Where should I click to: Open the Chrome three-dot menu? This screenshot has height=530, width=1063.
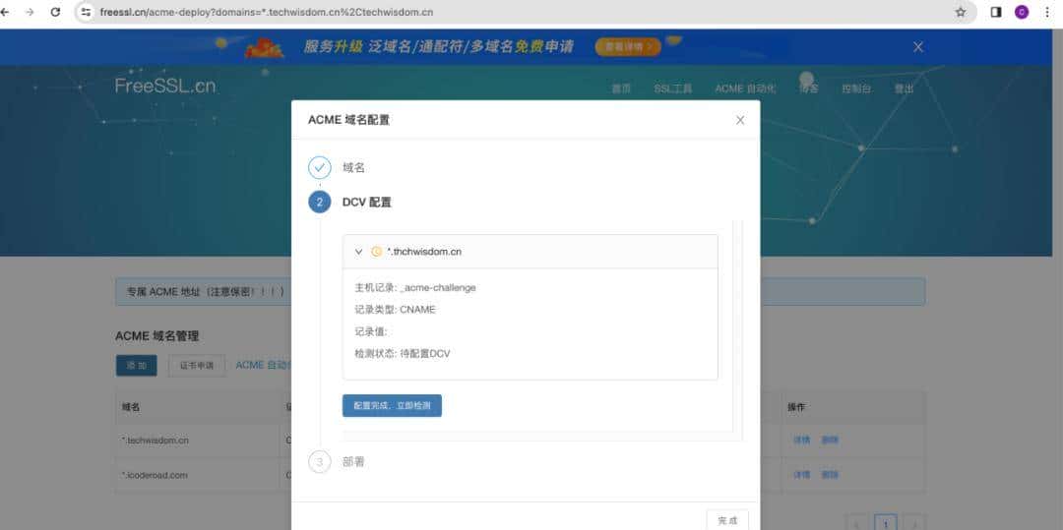point(1046,12)
